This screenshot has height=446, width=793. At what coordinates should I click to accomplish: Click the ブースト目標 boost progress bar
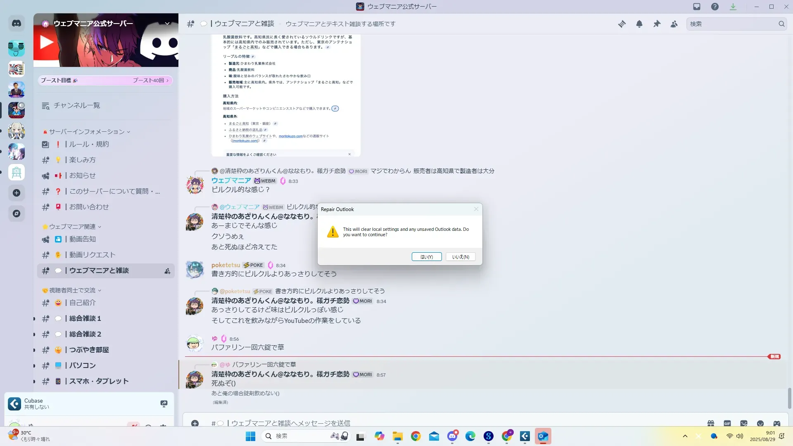pos(105,81)
